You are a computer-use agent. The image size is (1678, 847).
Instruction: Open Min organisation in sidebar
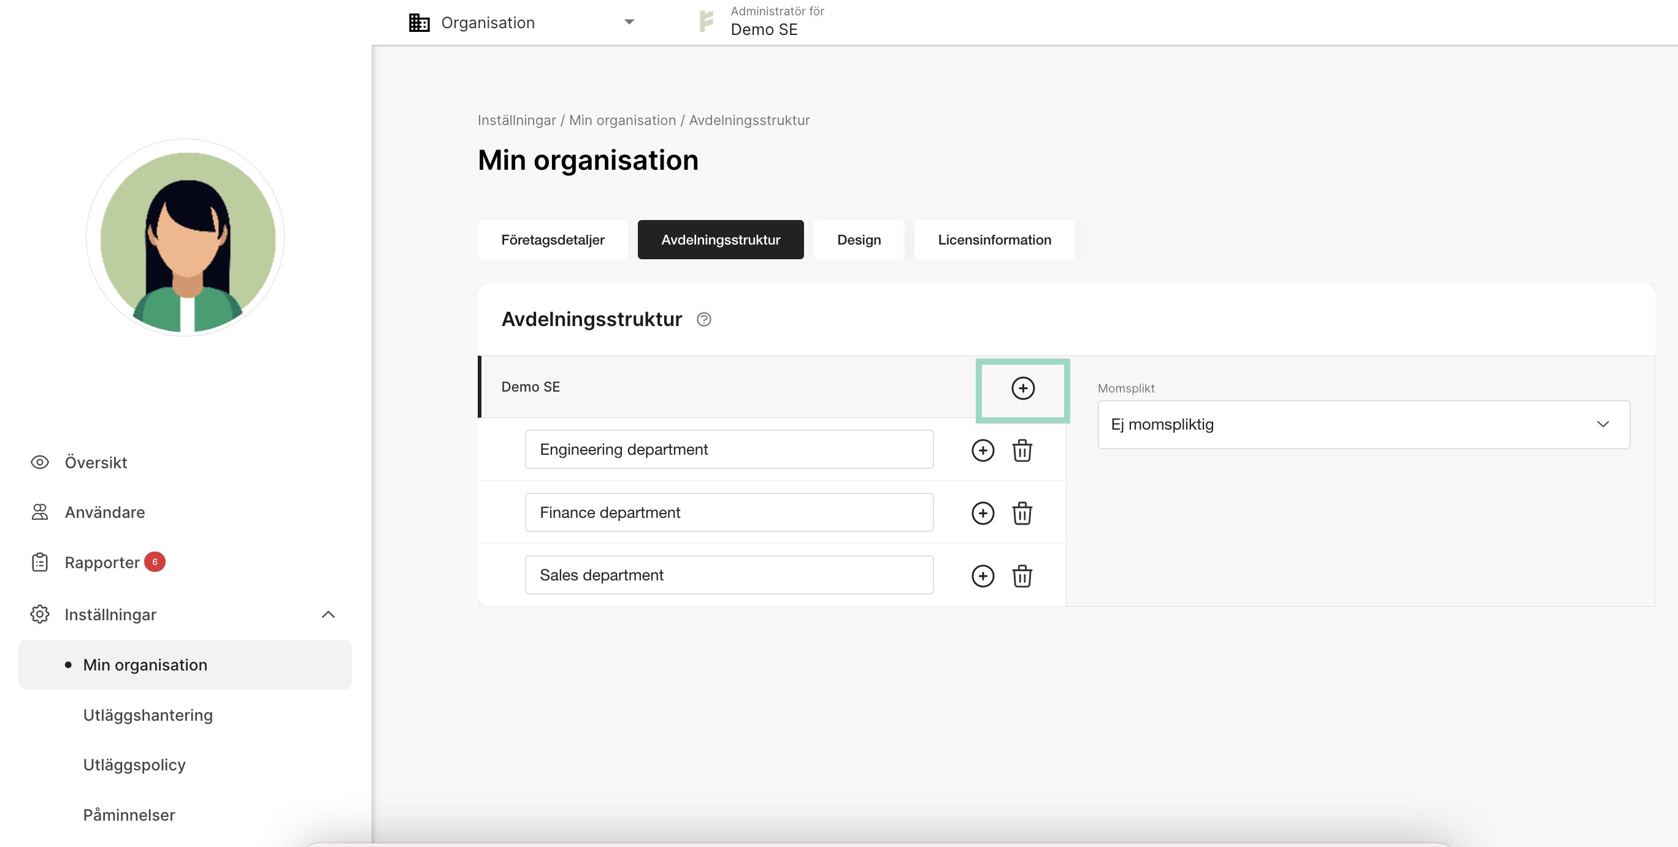185,665
